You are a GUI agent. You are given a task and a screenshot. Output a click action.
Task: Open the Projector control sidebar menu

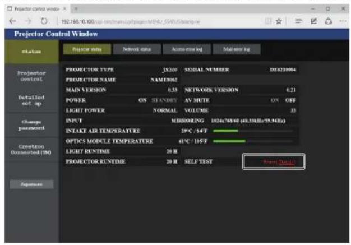(31, 76)
